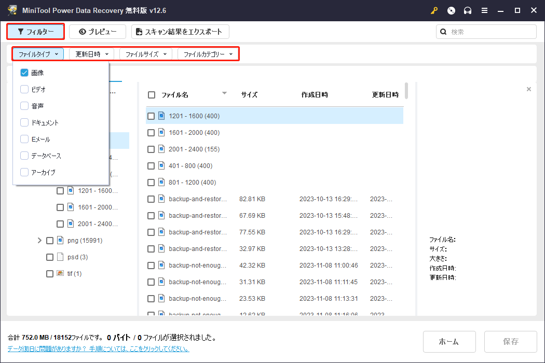Image resolution: width=545 pixels, height=363 pixels.
Task: Check the psd (3) tree checkbox
Action: (x=50, y=257)
